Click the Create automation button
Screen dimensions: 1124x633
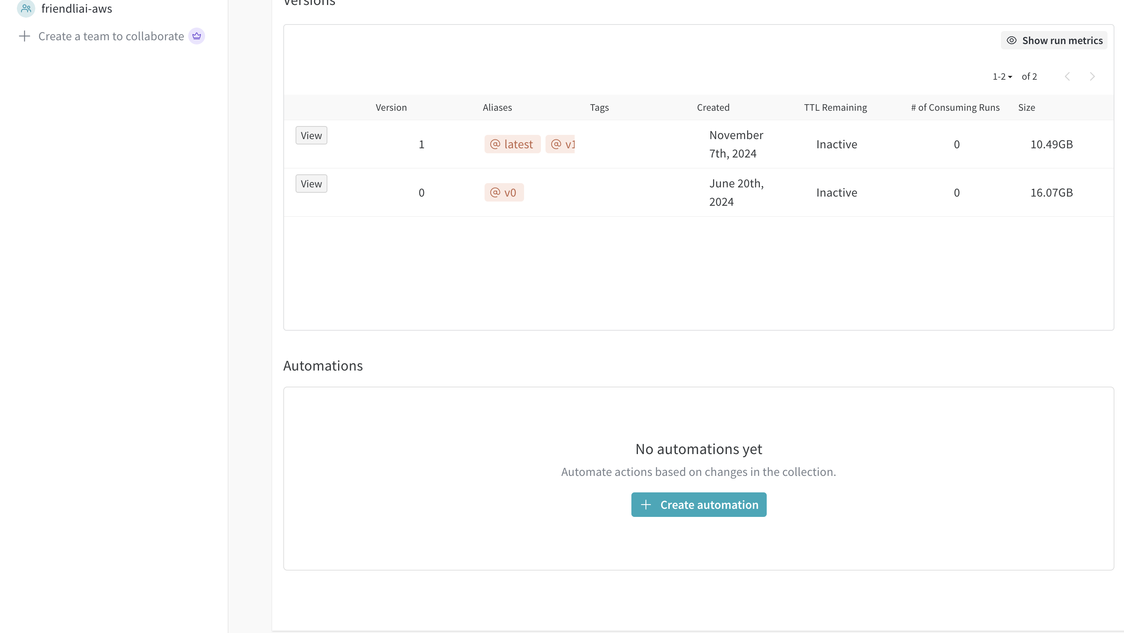pos(698,505)
